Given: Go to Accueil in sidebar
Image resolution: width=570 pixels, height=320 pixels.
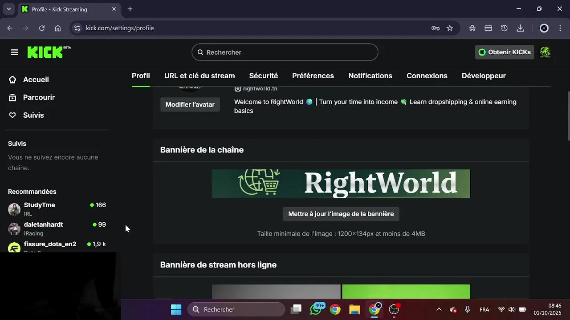Looking at the screenshot, I should click(36, 80).
